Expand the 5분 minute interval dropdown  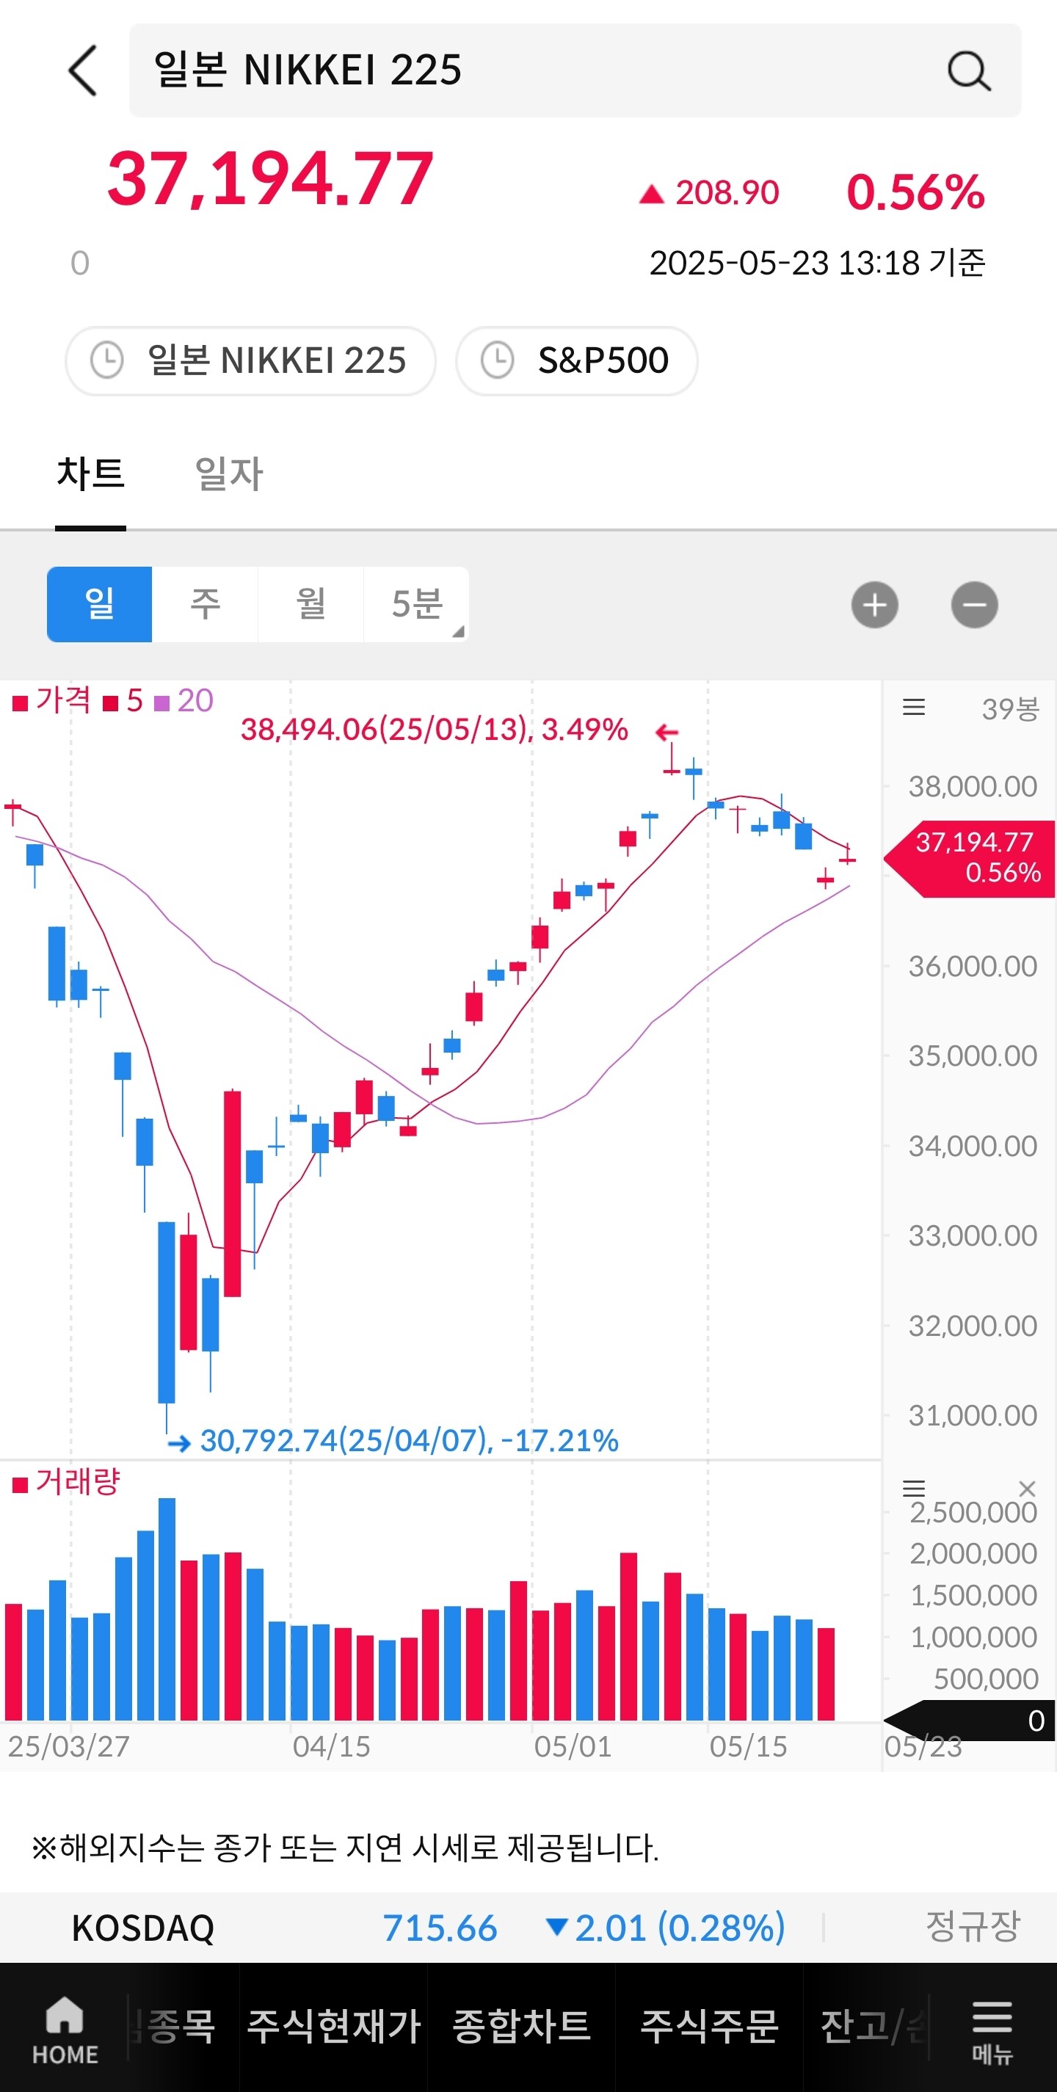(417, 605)
